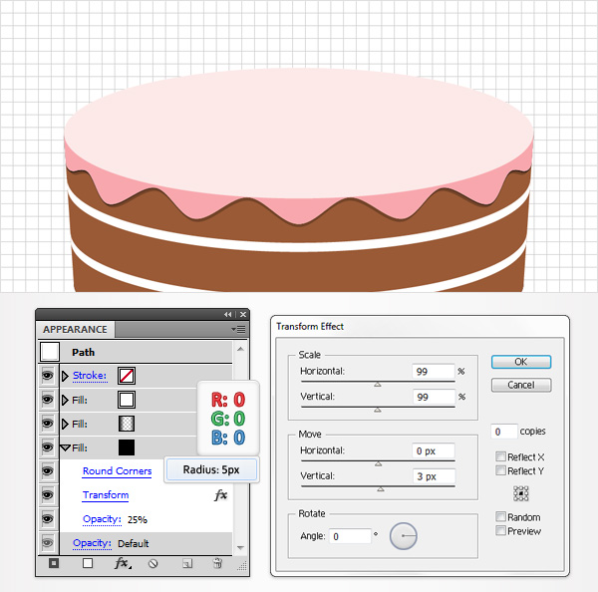Click the Clear Appearance icon
This screenshot has height=592, width=598.
tap(152, 563)
